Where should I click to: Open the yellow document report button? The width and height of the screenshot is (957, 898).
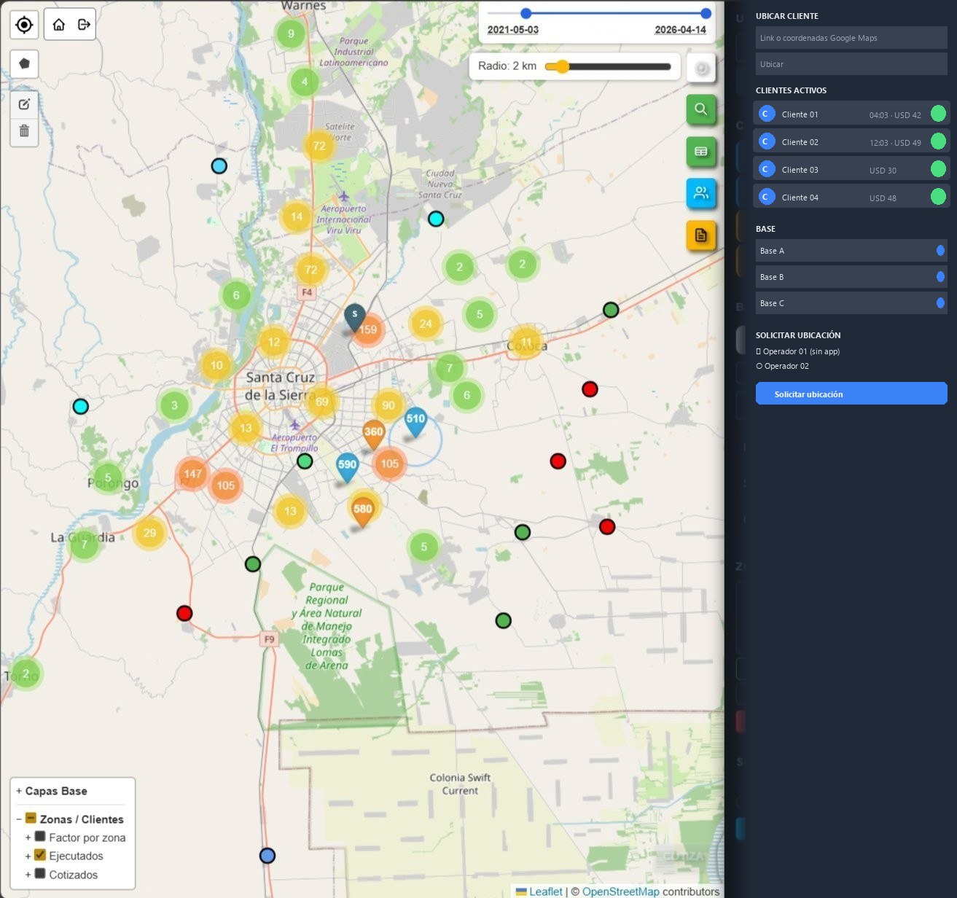click(x=700, y=235)
